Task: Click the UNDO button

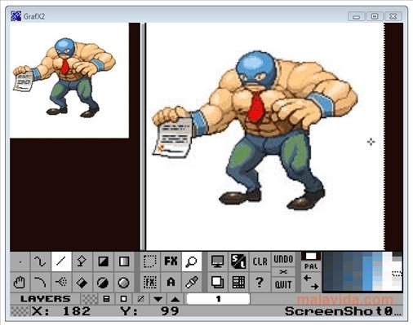Action: click(x=283, y=260)
